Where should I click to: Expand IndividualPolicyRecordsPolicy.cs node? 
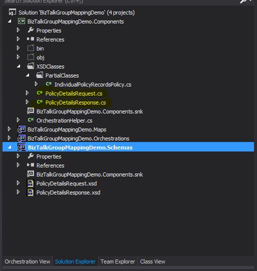[36, 84]
